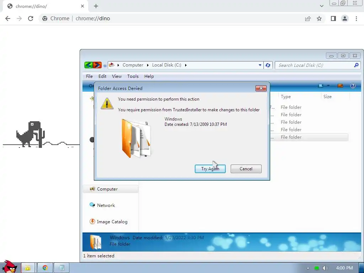Click the green tray status icon
The height and width of the screenshot is (273, 364).
[316, 268]
